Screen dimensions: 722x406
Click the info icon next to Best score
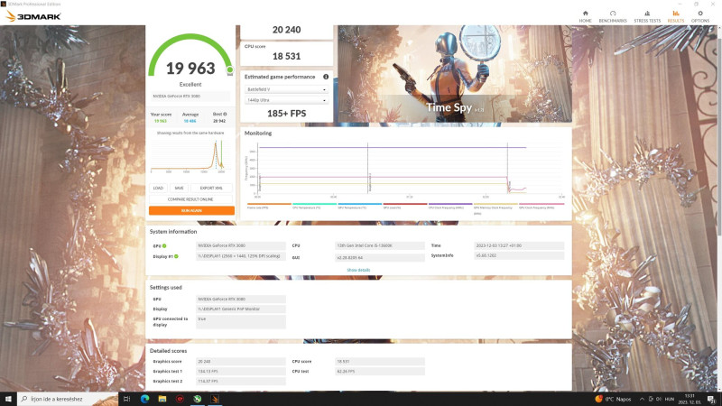225,115
